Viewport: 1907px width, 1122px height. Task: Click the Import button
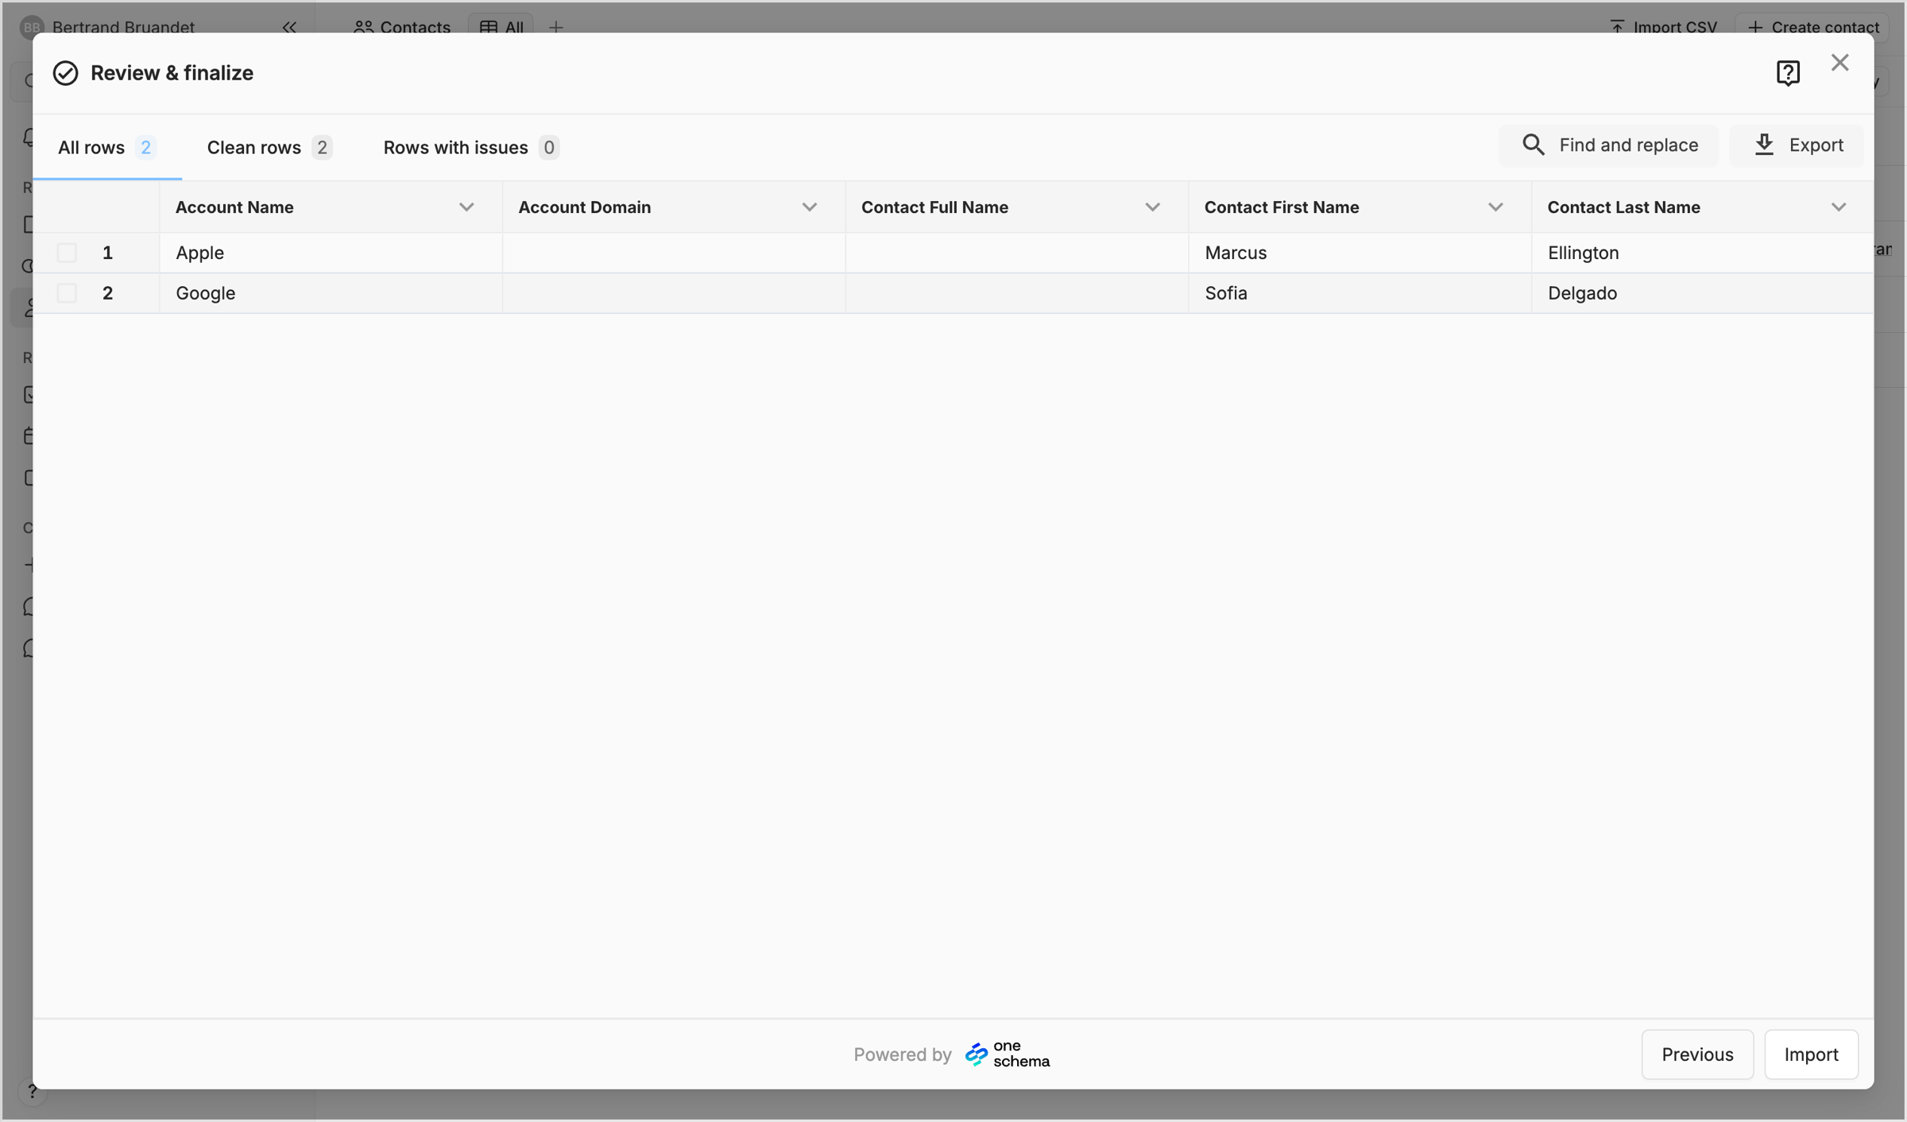pos(1811,1054)
